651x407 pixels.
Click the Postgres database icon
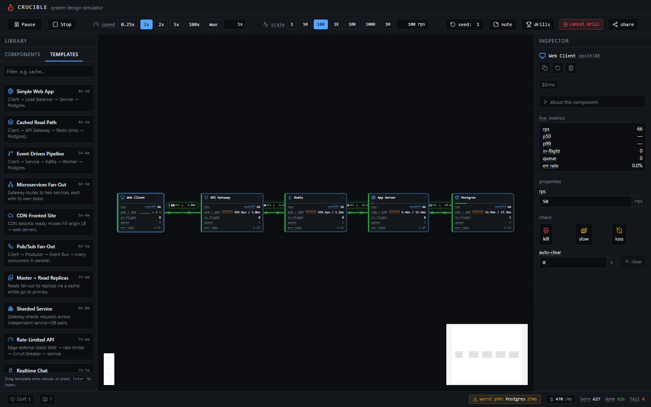tap(457, 197)
